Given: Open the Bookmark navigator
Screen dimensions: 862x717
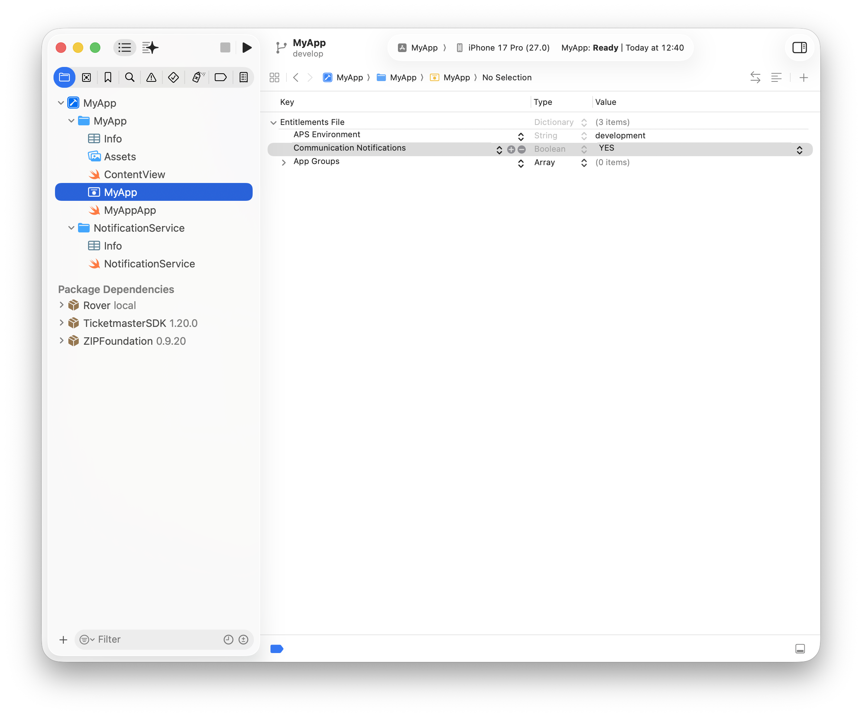Looking at the screenshot, I should tap(108, 77).
